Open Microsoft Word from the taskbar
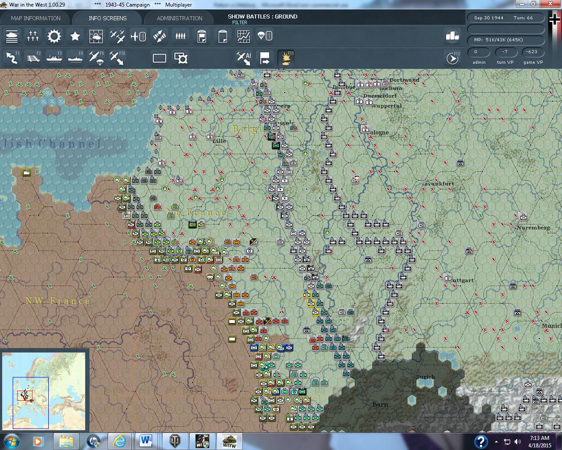Image resolution: width=562 pixels, height=450 pixels. point(146,441)
